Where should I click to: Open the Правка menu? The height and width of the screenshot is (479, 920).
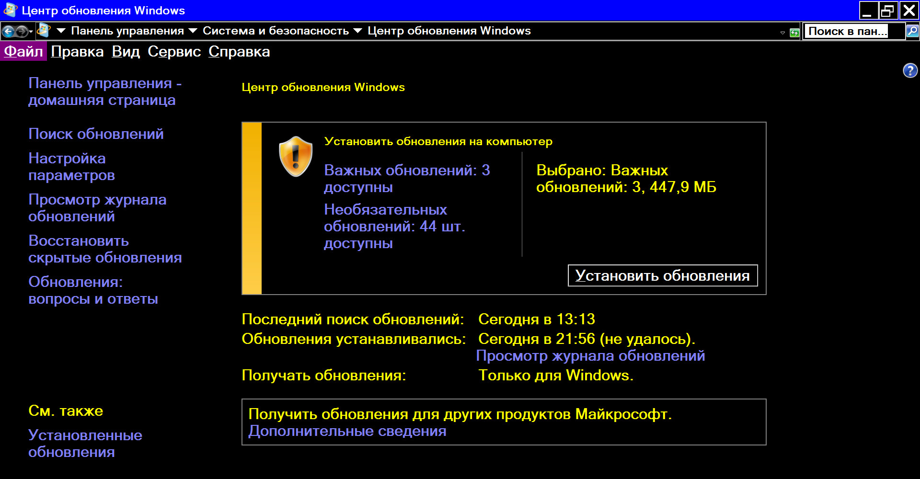[x=77, y=51]
